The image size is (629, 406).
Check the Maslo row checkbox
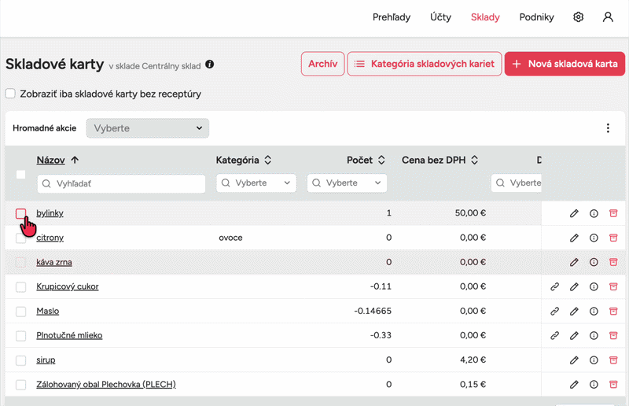coord(21,312)
